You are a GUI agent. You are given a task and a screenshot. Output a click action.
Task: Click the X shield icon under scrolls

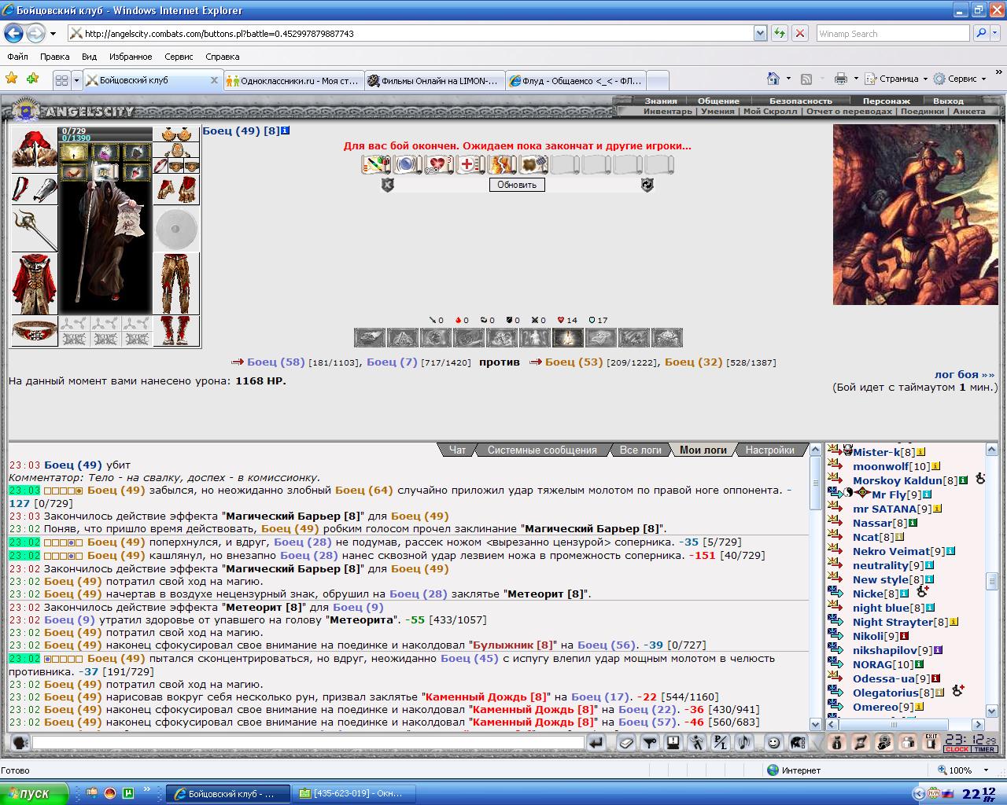point(387,185)
